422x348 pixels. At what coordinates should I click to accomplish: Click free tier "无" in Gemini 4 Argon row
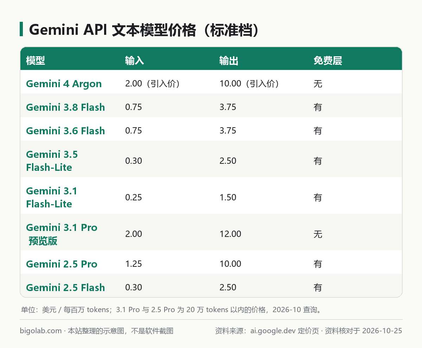pos(318,84)
